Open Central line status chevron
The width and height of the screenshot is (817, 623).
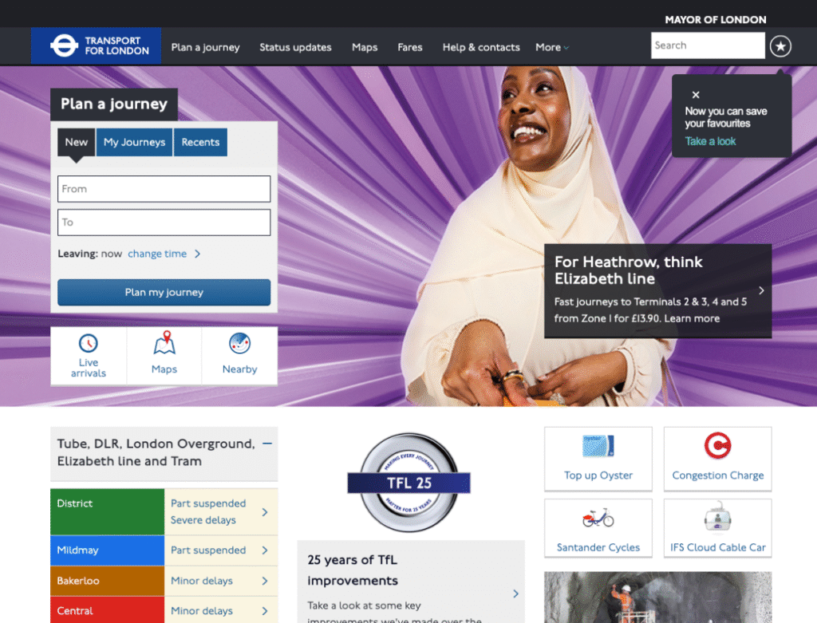click(x=265, y=611)
